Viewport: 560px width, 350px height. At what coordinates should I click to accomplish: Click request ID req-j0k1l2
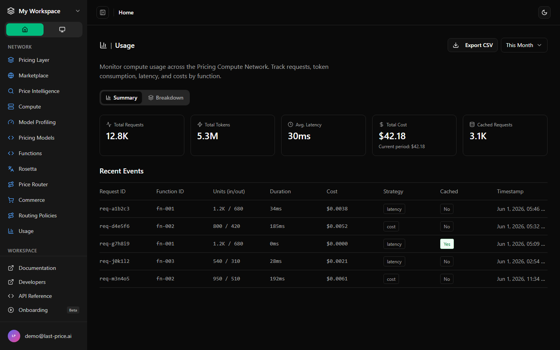point(114,261)
